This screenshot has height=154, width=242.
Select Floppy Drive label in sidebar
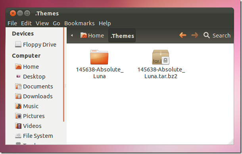tap(40, 45)
